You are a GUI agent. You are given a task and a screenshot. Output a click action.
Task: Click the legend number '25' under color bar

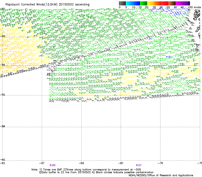pyautogui.click(x=154, y=7)
